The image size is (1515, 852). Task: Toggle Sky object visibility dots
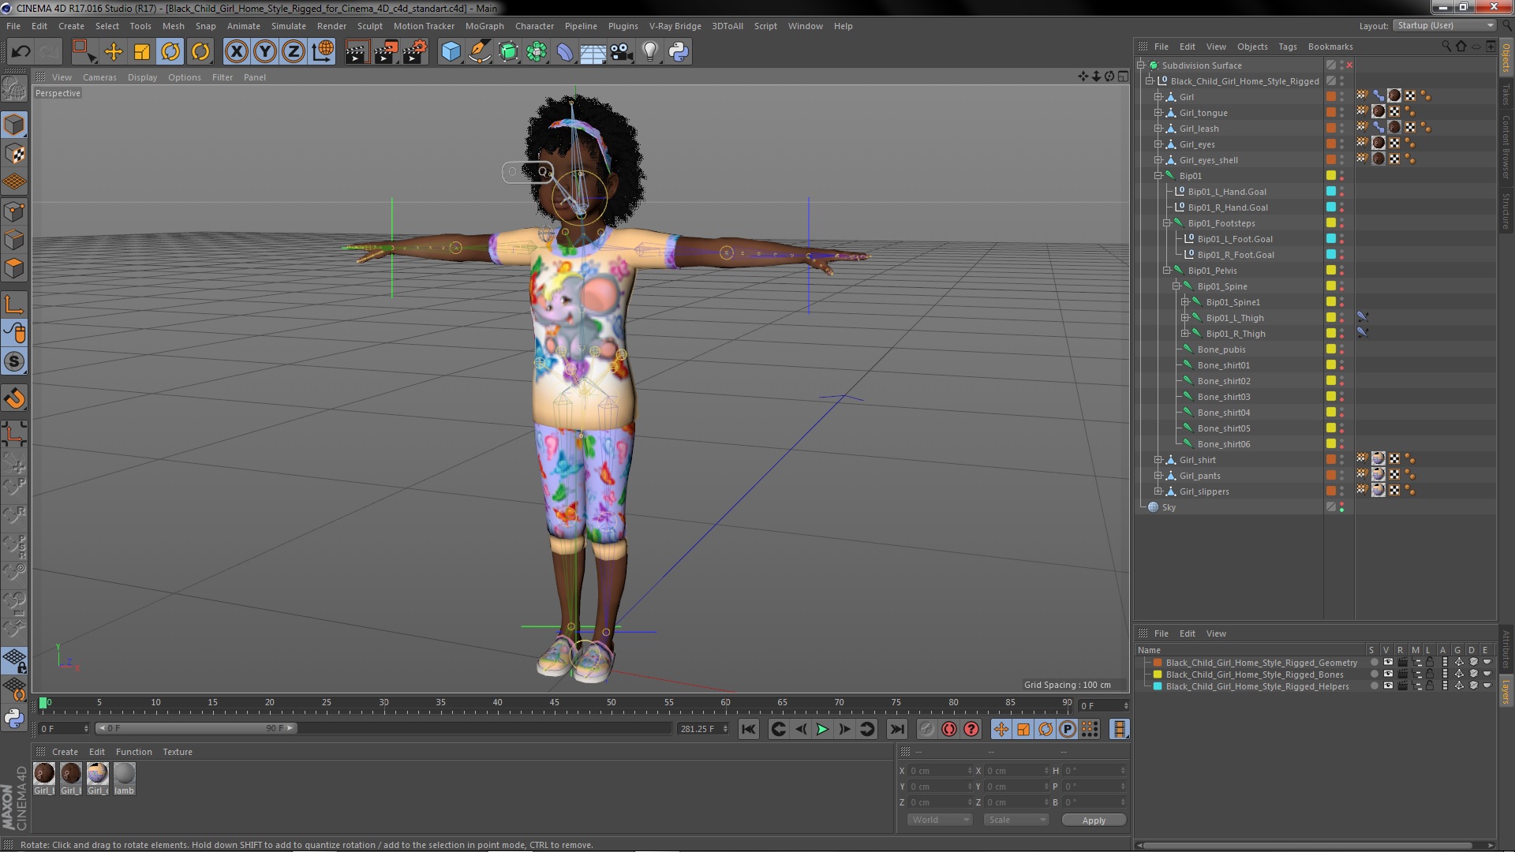click(1341, 507)
